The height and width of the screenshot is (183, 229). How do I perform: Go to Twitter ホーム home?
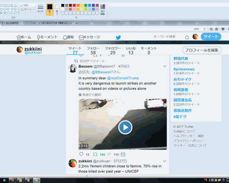(24, 37)
